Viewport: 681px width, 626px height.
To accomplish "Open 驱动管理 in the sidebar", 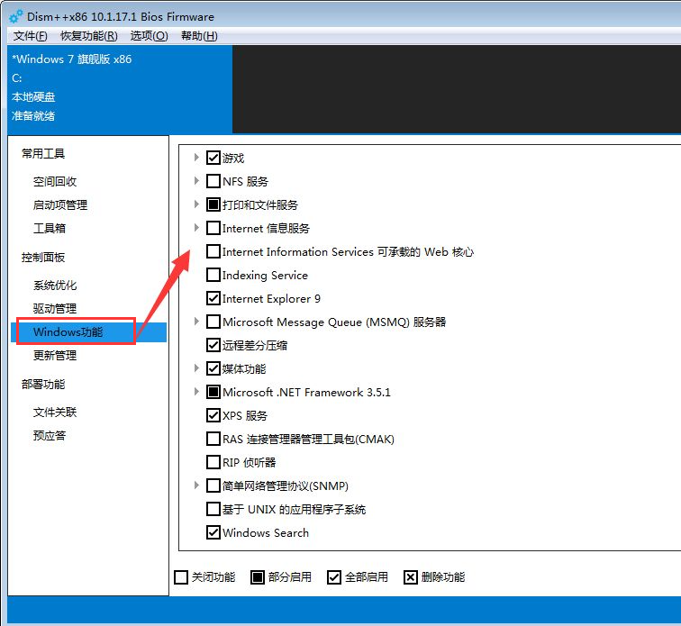I will coord(55,309).
